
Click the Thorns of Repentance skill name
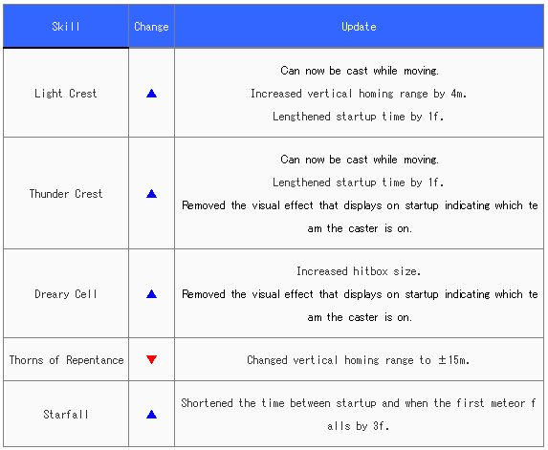click(x=66, y=360)
